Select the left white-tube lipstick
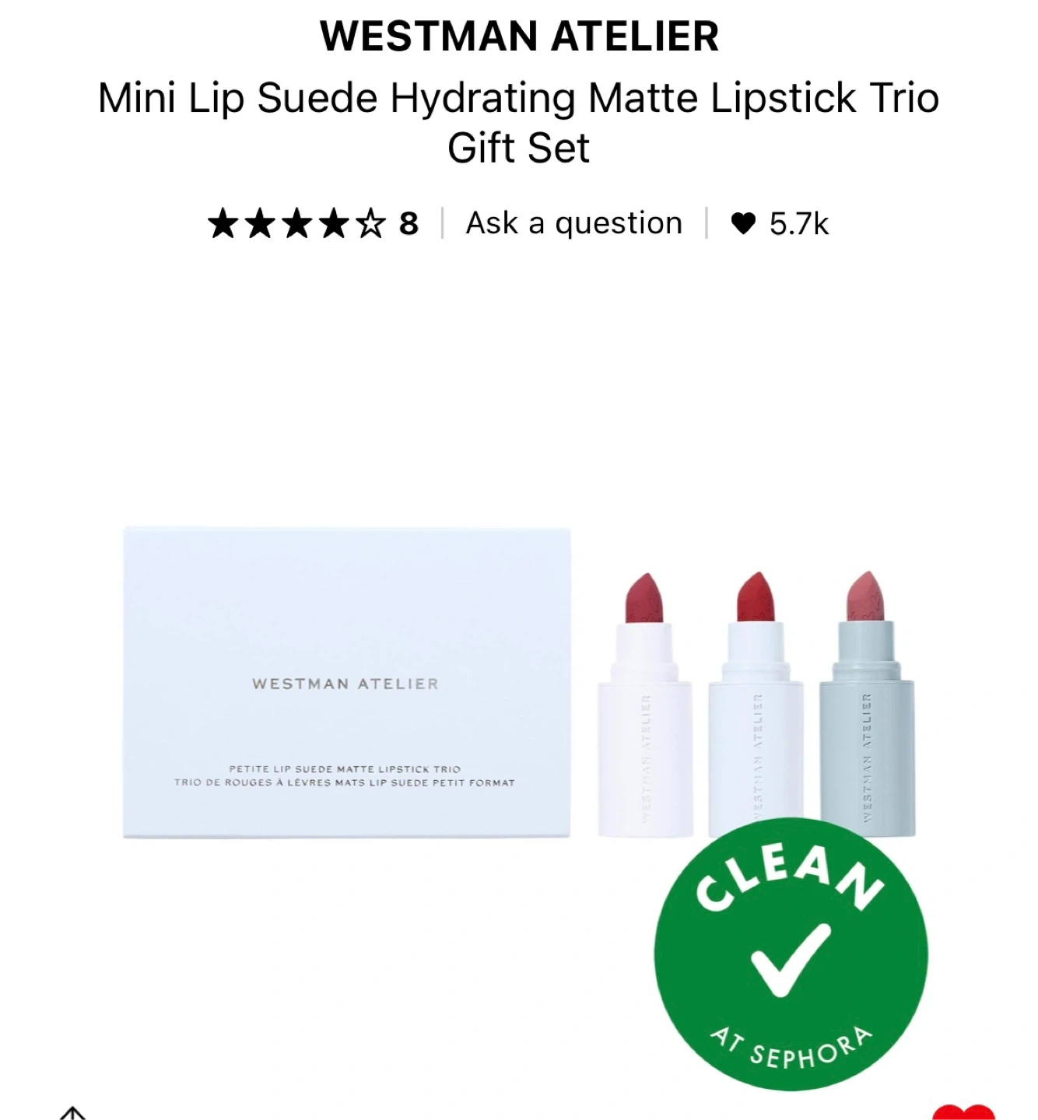The image size is (1038, 1120). (x=645, y=704)
